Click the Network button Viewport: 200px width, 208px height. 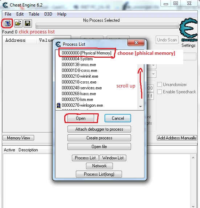pos(99,166)
